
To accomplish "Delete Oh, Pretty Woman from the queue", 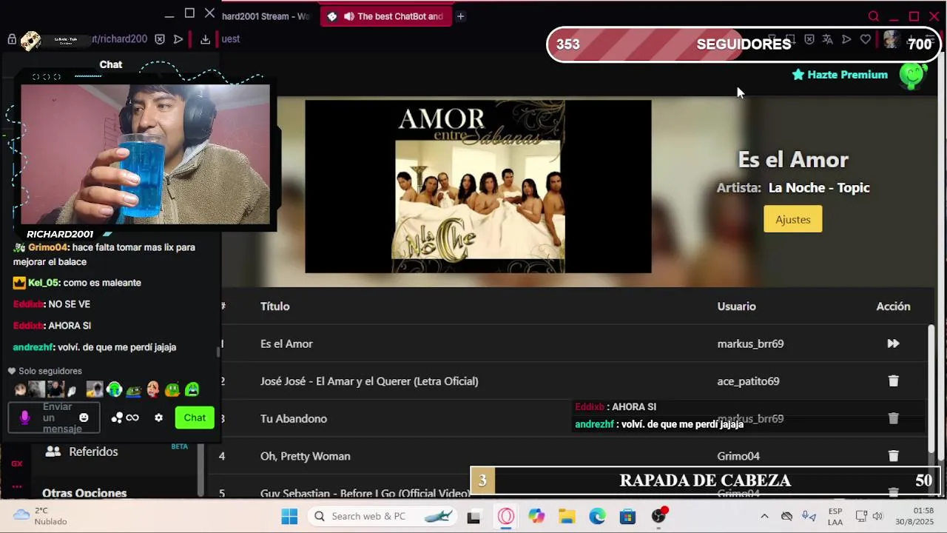I will pos(893,456).
